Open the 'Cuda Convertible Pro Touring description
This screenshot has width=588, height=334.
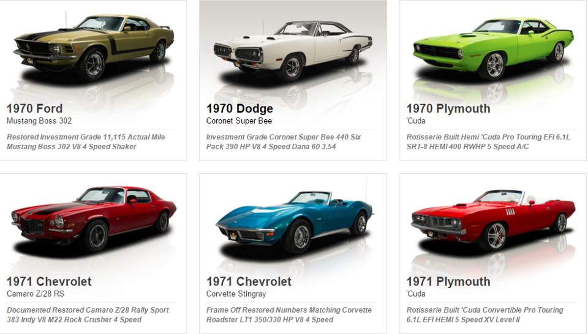coord(485,315)
